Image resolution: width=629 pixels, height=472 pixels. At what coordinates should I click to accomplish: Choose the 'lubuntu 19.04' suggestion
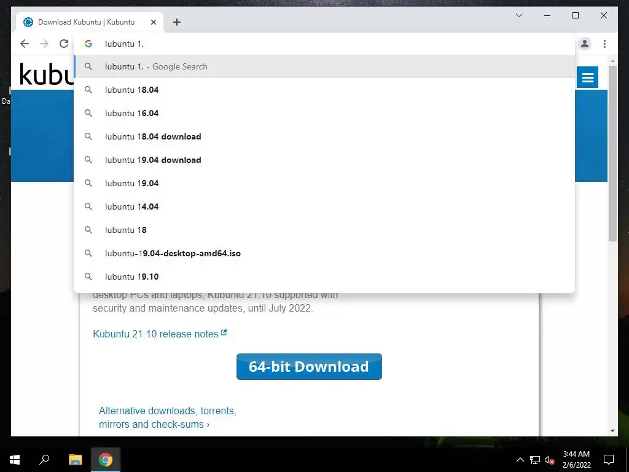[324, 183]
